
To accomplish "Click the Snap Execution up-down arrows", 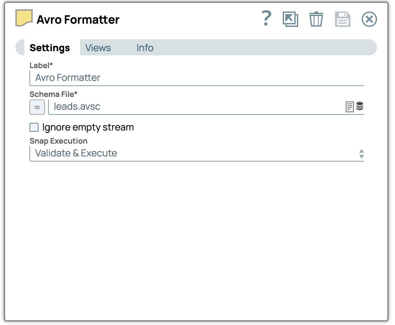I will pos(361,154).
